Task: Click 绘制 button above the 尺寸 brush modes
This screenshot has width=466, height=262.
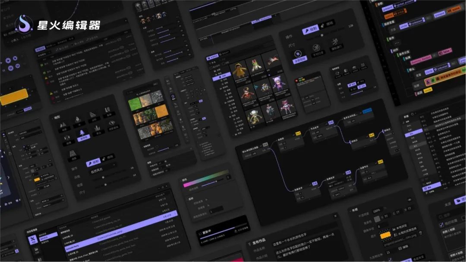Action: click(311, 30)
